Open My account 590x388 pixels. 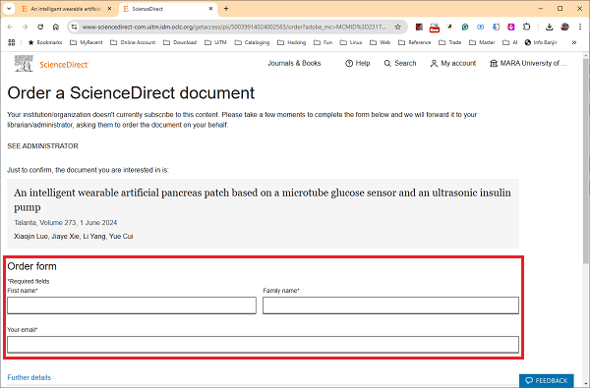click(x=453, y=63)
